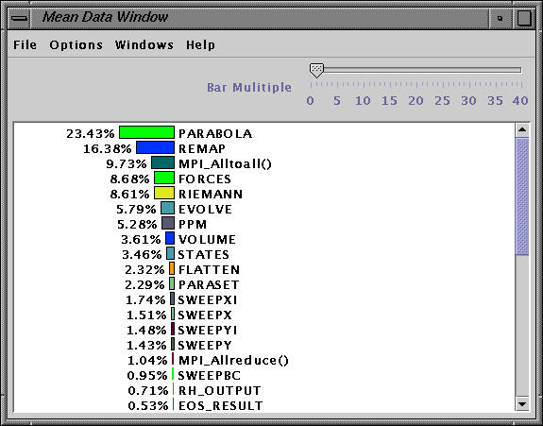The width and height of the screenshot is (543, 426).
Task: Open the window menu button in title bar
Action: click(20, 18)
